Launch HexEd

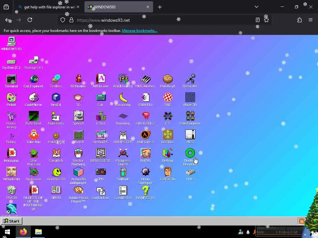pyautogui.click(x=56, y=99)
